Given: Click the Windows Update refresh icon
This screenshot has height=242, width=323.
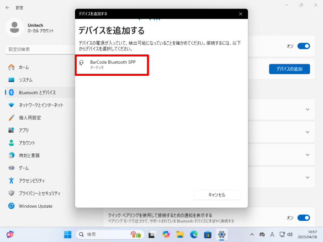Looking at the screenshot, I should [11, 206].
